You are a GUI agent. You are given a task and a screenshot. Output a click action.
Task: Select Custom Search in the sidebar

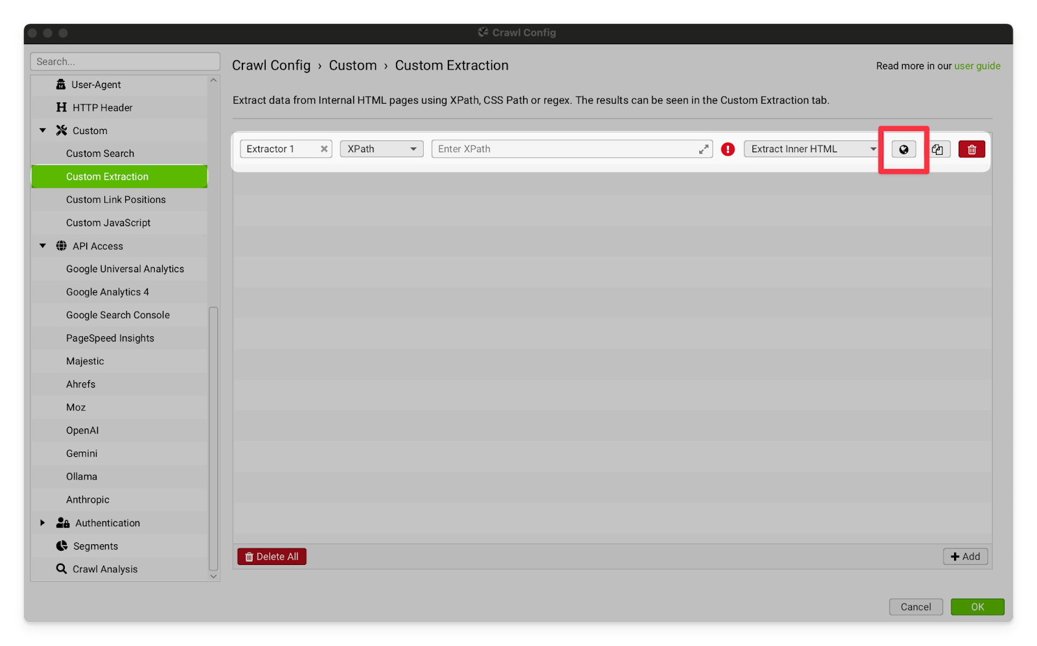tap(100, 154)
